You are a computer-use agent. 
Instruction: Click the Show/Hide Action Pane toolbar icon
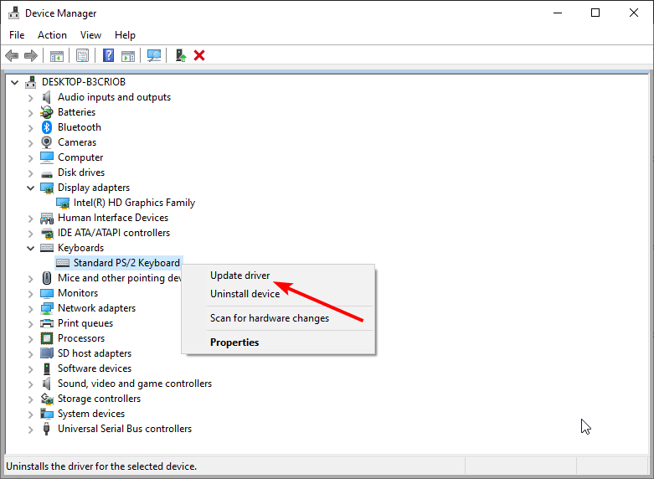click(x=128, y=55)
